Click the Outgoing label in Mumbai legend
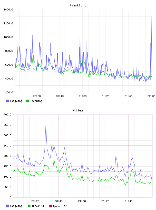The image size is (156, 210). [x=16, y=206]
